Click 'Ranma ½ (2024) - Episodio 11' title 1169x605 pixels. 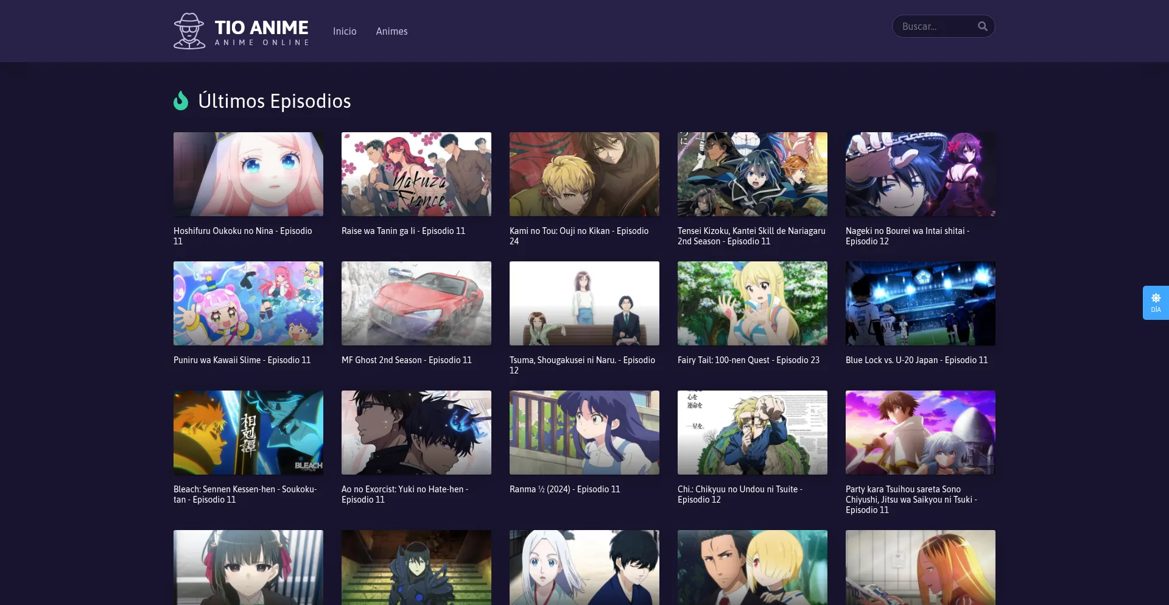point(565,489)
